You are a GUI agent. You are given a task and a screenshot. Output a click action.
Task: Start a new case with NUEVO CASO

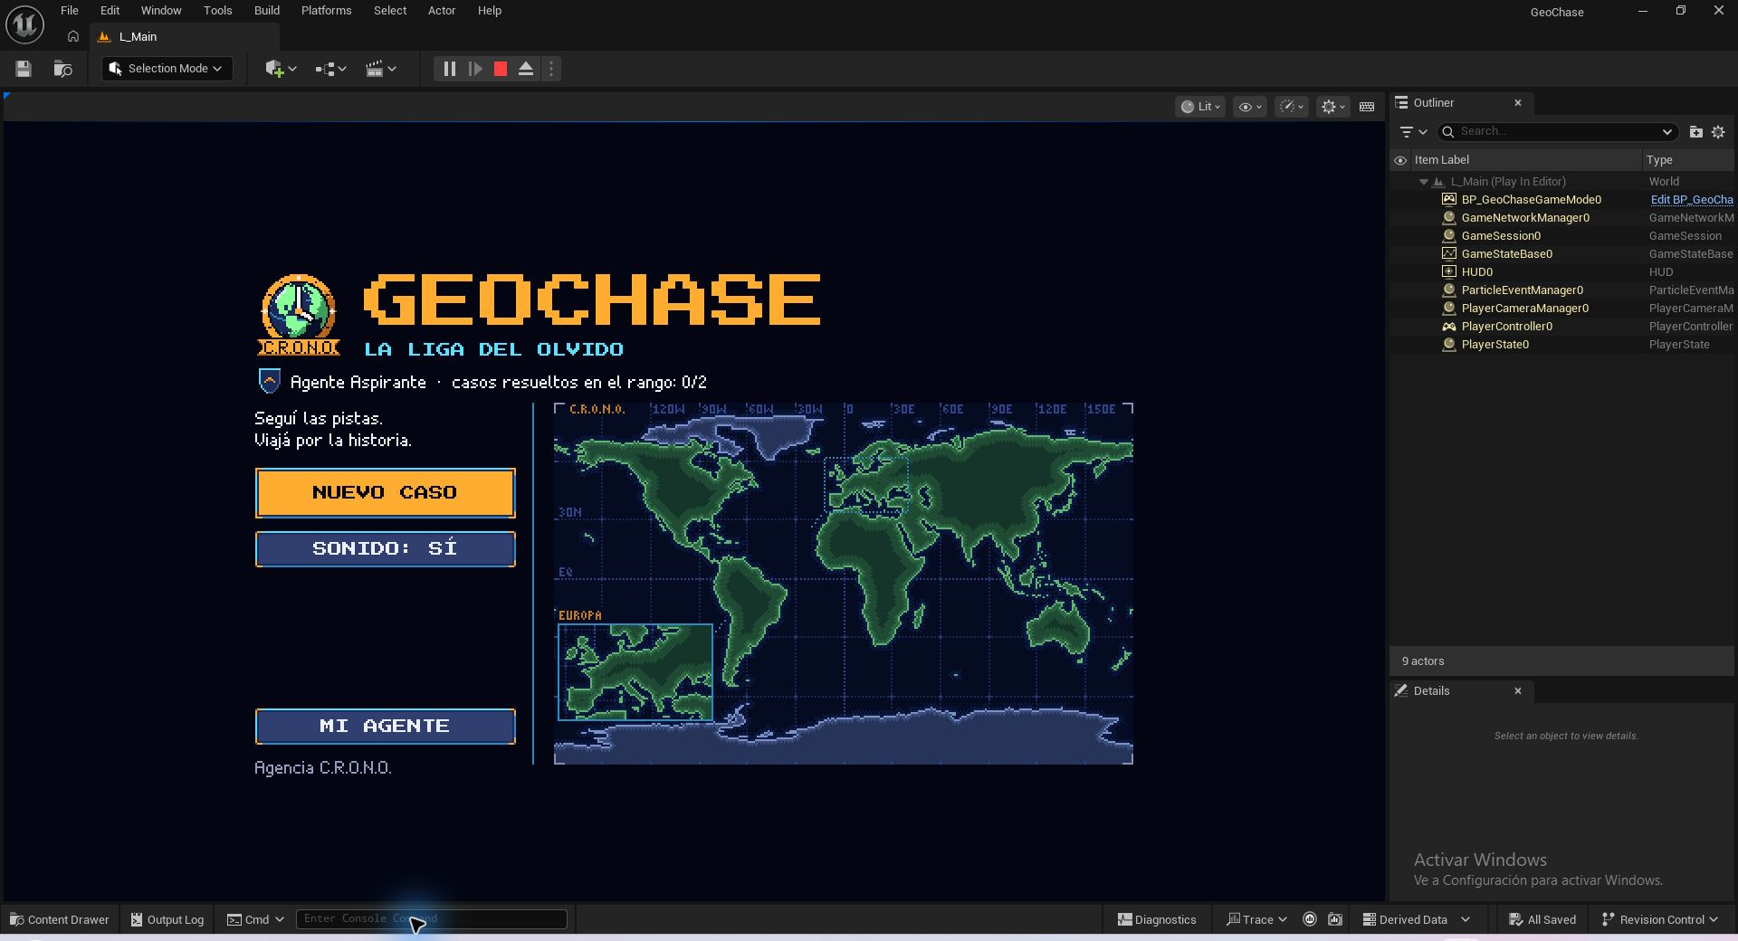[385, 493]
